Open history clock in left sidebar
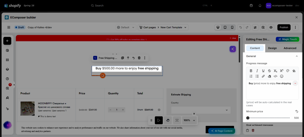The width and height of the screenshot is (304, 137). (x=7, y=79)
